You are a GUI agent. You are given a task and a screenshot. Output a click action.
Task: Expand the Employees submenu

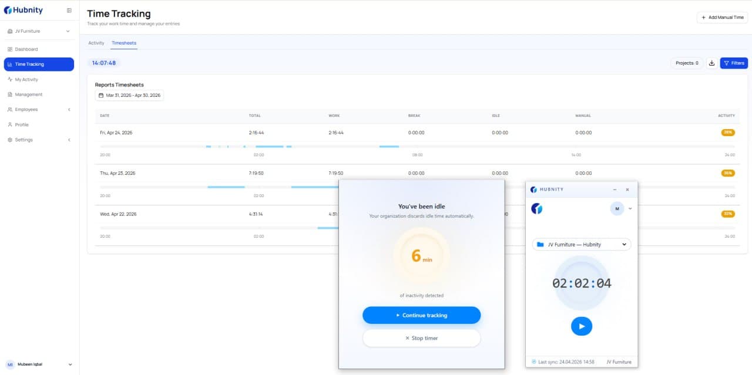point(39,110)
